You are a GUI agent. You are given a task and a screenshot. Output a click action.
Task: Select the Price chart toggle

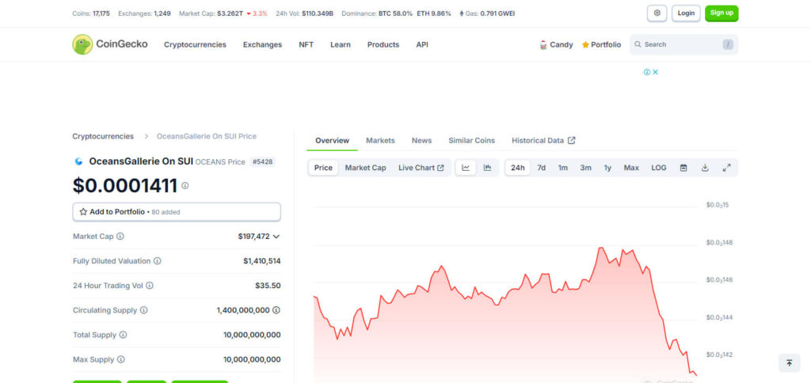point(323,168)
